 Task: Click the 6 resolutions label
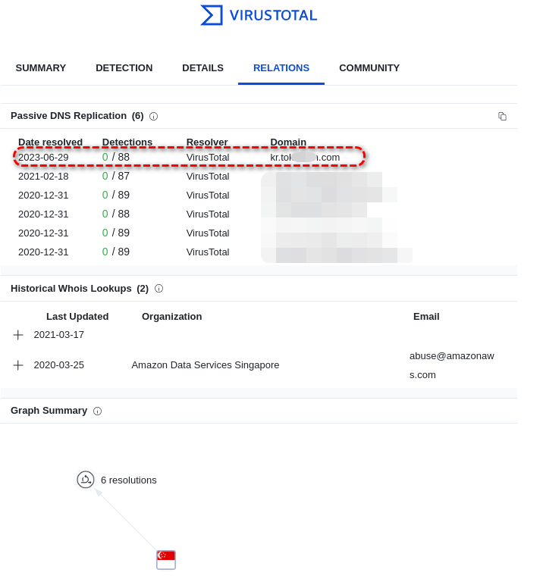pos(128,480)
